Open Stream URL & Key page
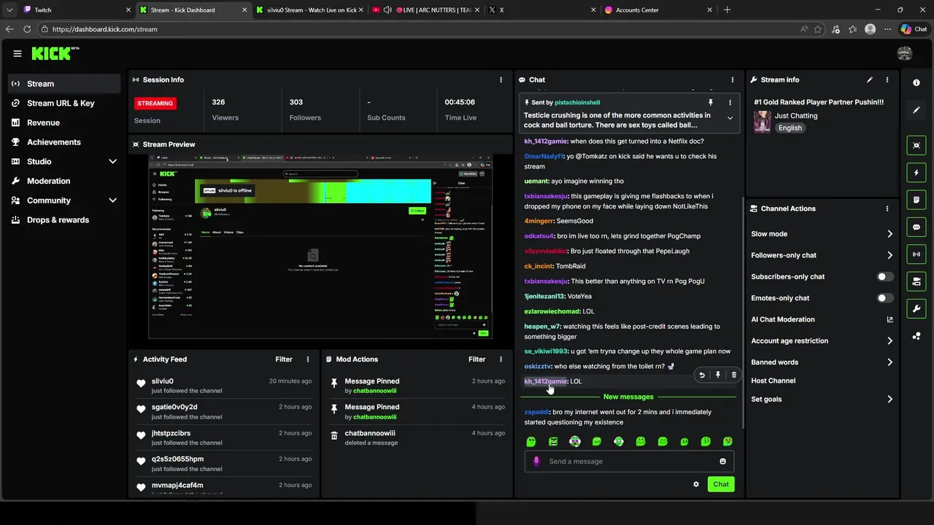This screenshot has width=934, height=525. point(64,104)
